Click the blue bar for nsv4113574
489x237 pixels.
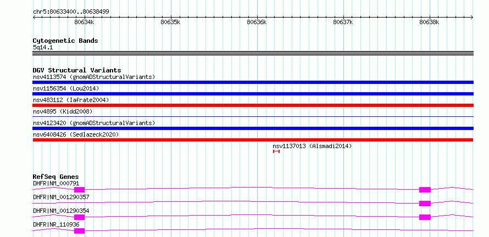click(x=253, y=82)
